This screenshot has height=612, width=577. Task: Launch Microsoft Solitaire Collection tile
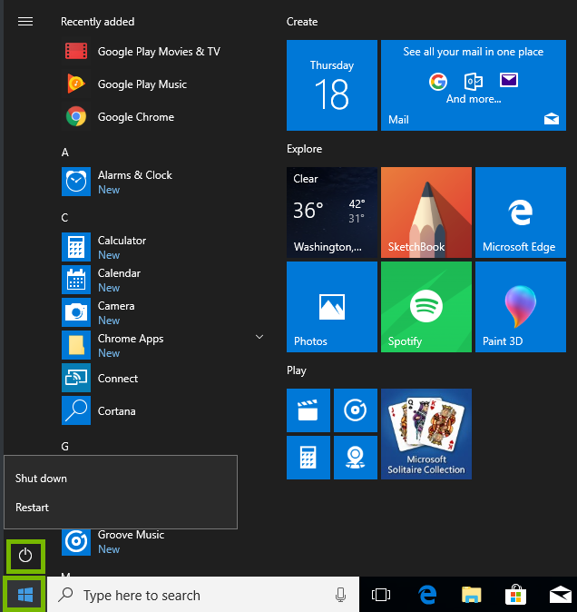(426, 434)
